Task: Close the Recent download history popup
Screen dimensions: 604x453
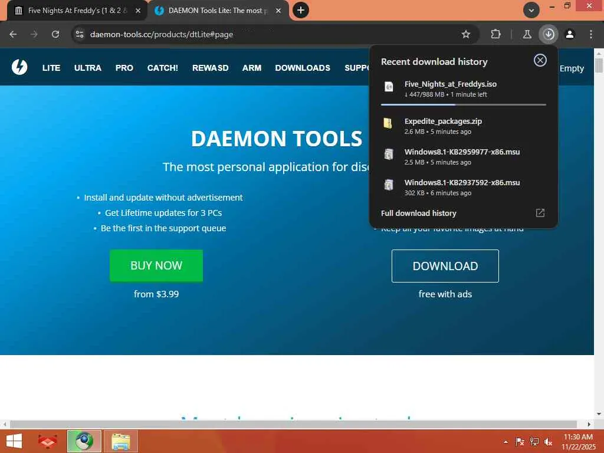Action: pyautogui.click(x=540, y=60)
